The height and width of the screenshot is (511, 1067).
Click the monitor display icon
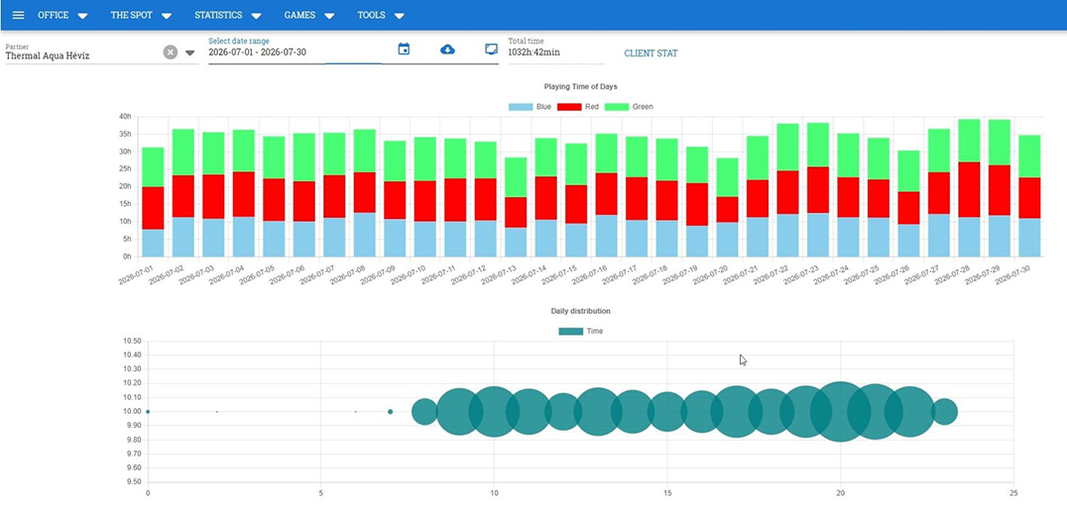(x=491, y=49)
